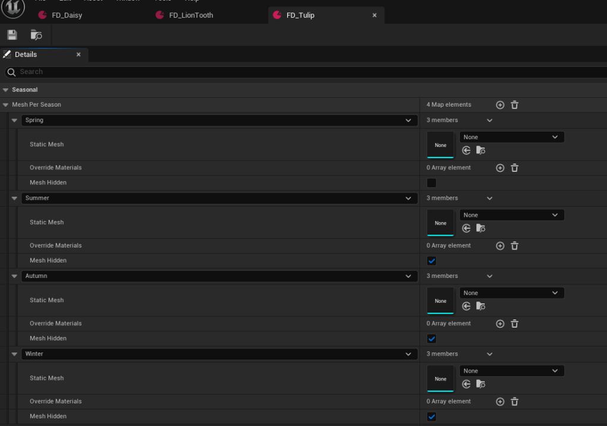Browse to Summer Static Mesh in Content Browser
The width and height of the screenshot is (607, 426).
(481, 229)
